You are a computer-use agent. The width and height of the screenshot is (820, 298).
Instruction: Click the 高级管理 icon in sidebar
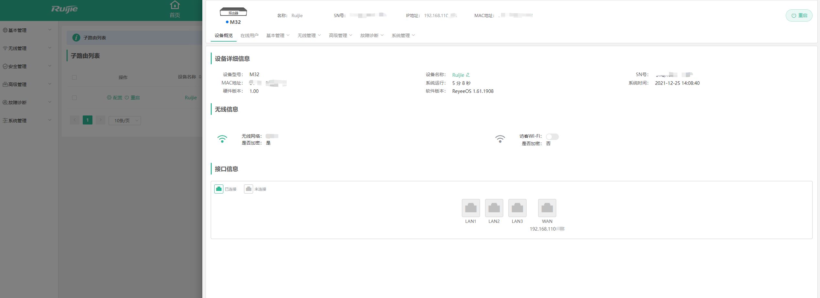coord(5,84)
